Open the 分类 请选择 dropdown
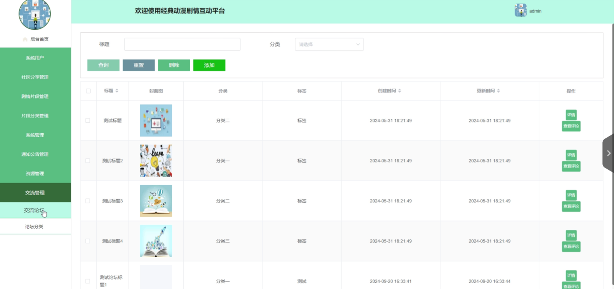Image resolution: width=614 pixels, height=289 pixels. click(x=329, y=44)
